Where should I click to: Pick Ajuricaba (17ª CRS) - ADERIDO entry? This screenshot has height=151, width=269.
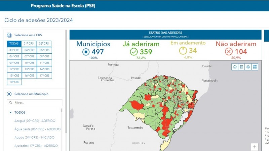point(36,146)
